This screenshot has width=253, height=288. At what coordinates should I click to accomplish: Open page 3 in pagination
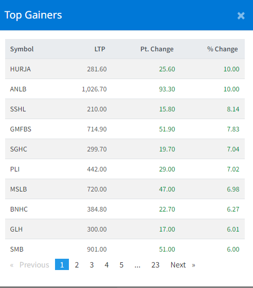click(92, 265)
